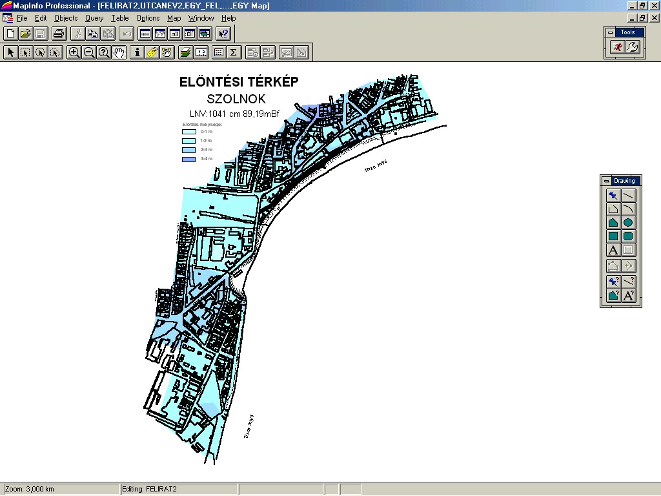Open the Query menu
Image resolution: width=661 pixels, height=496 pixels.
click(94, 18)
